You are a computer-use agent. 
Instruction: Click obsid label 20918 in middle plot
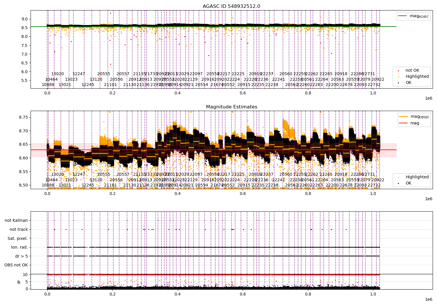tap(341, 175)
